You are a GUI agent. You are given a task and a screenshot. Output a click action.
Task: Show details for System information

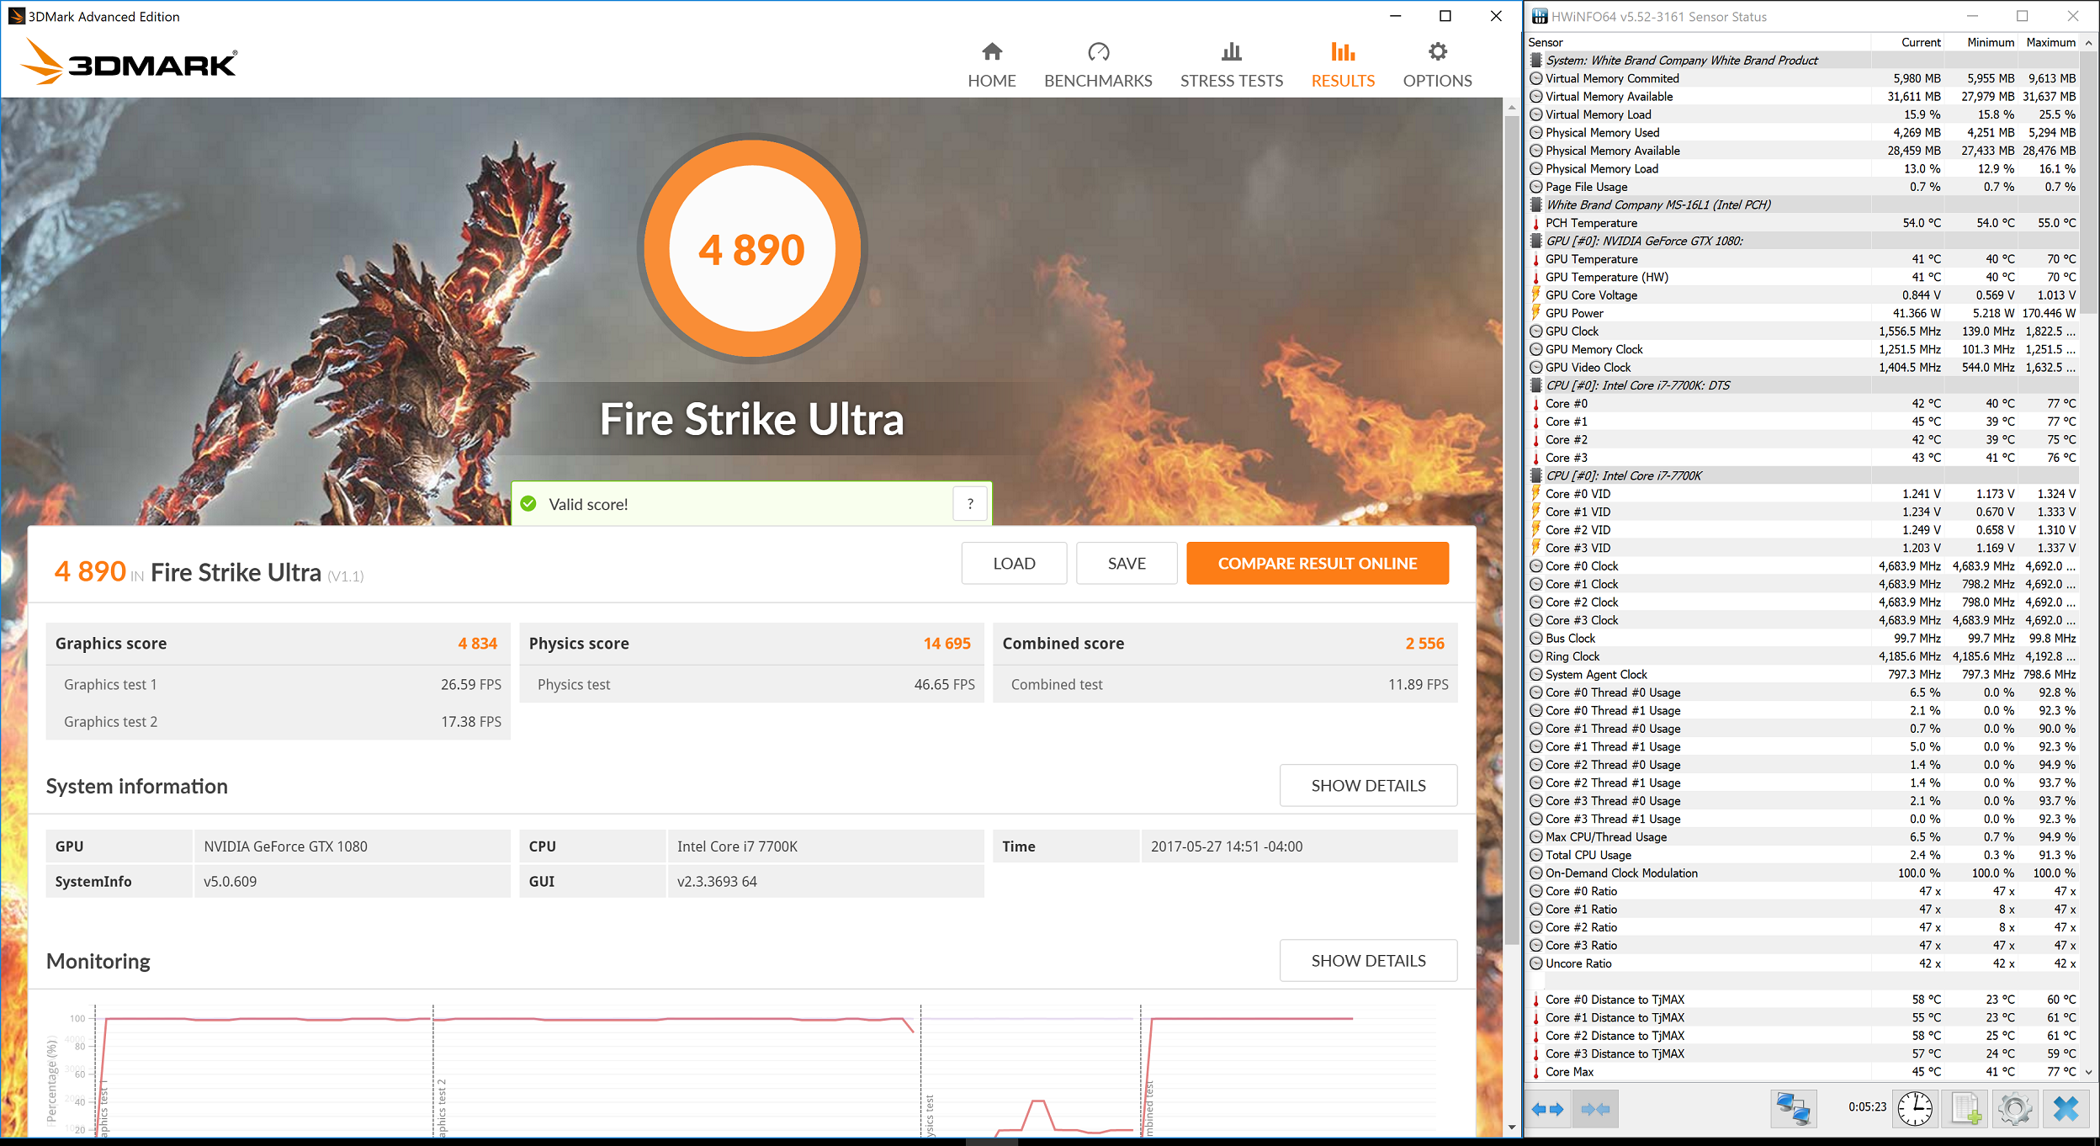[x=1368, y=786]
